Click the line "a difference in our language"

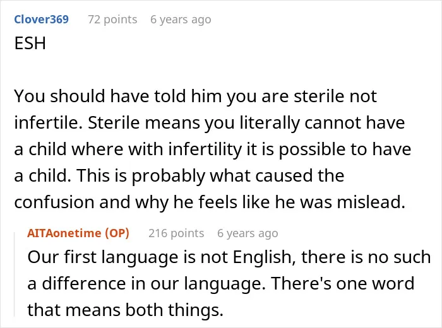click(221, 284)
